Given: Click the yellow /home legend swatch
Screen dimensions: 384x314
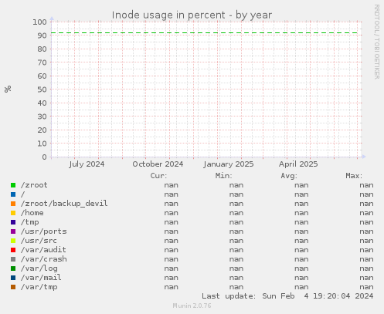Looking at the screenshot, I should 13,213.
